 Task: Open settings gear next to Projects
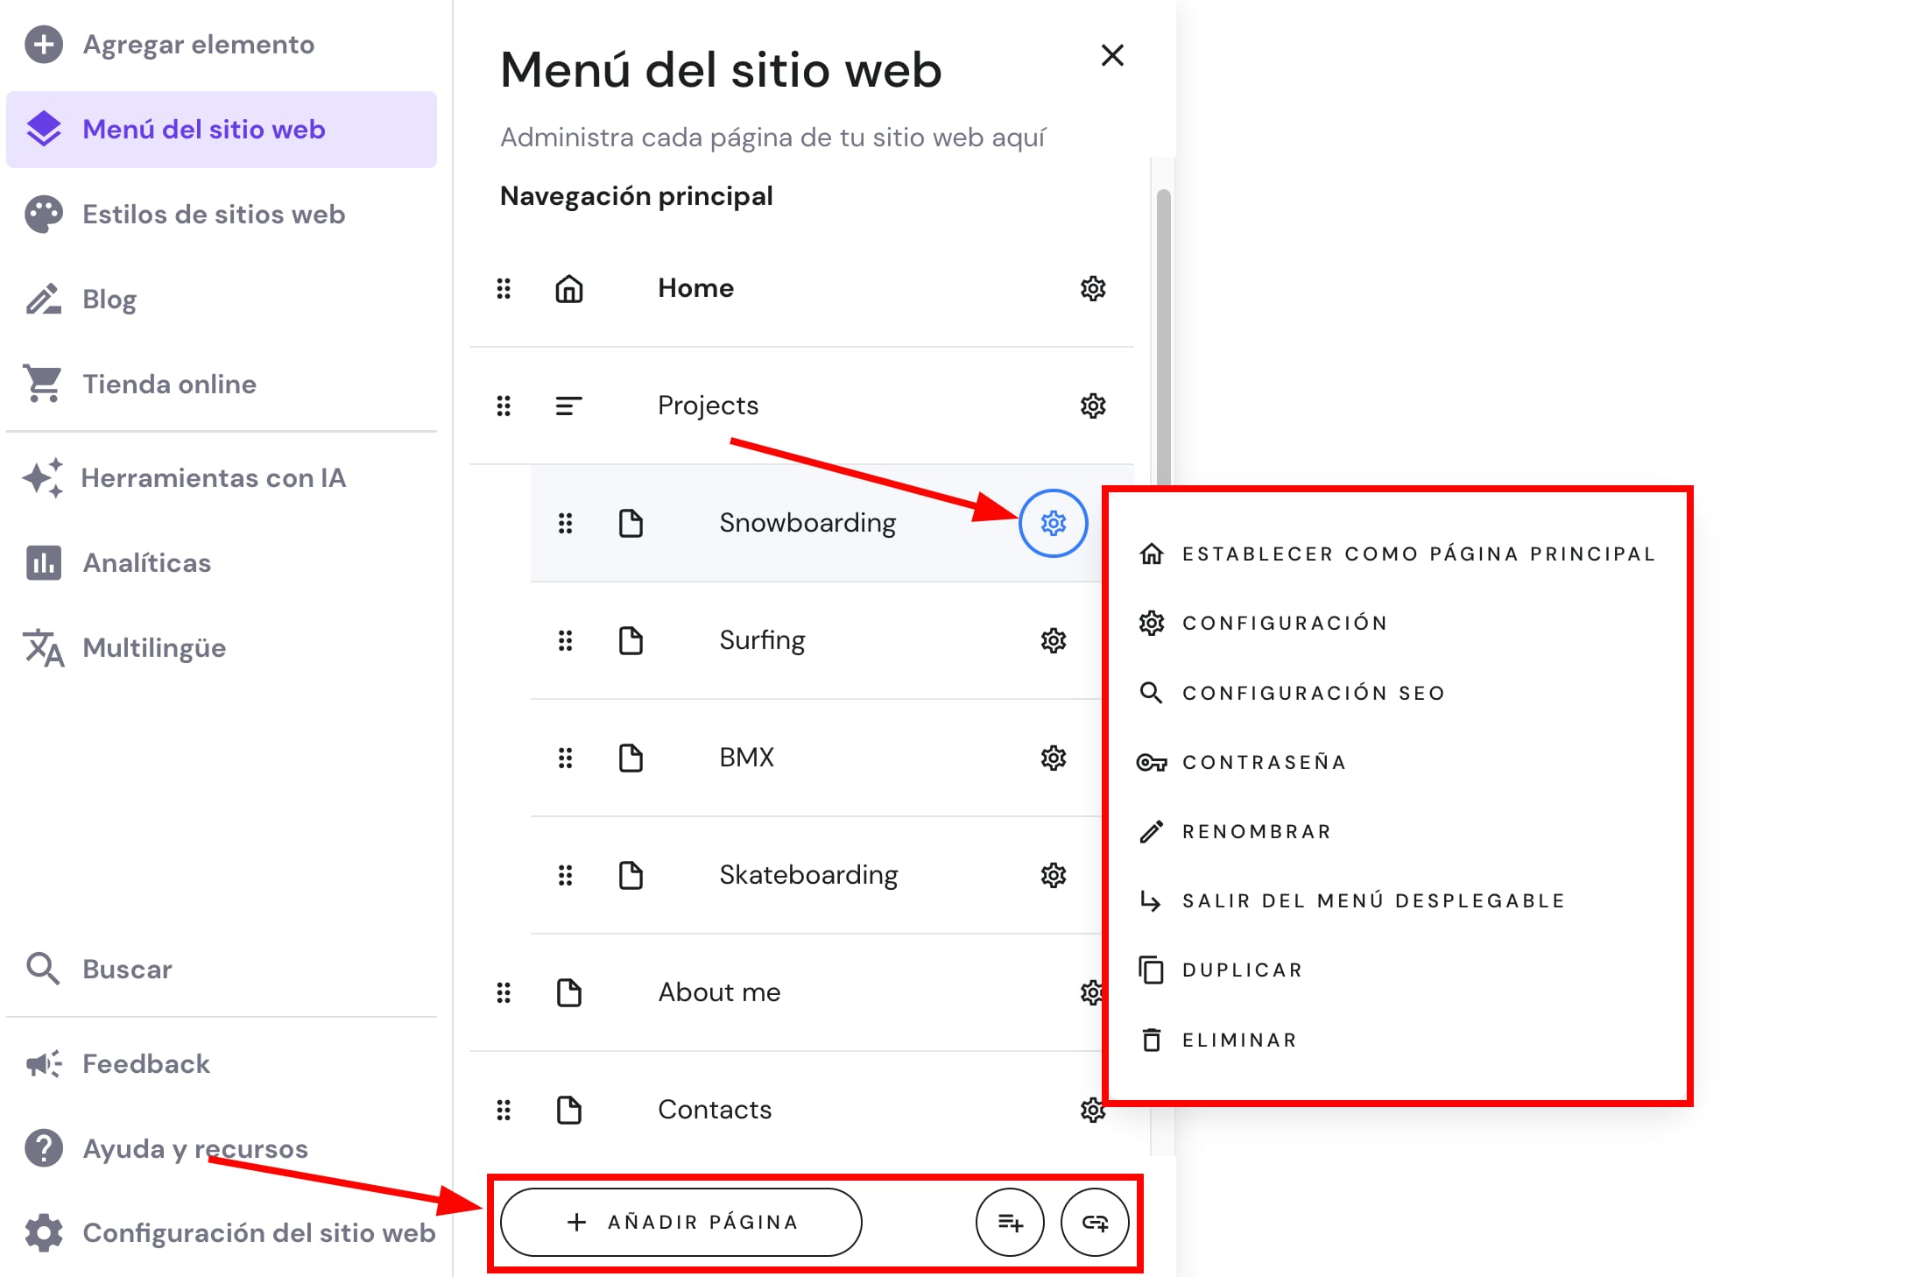pos(1092,406)
